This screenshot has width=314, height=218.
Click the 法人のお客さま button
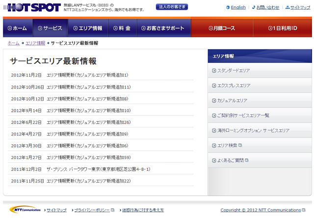[172, 7]
